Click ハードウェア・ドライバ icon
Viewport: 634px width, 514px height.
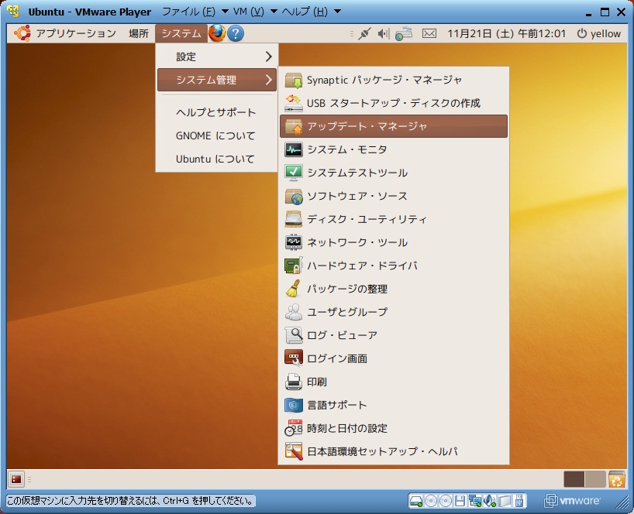294,266
